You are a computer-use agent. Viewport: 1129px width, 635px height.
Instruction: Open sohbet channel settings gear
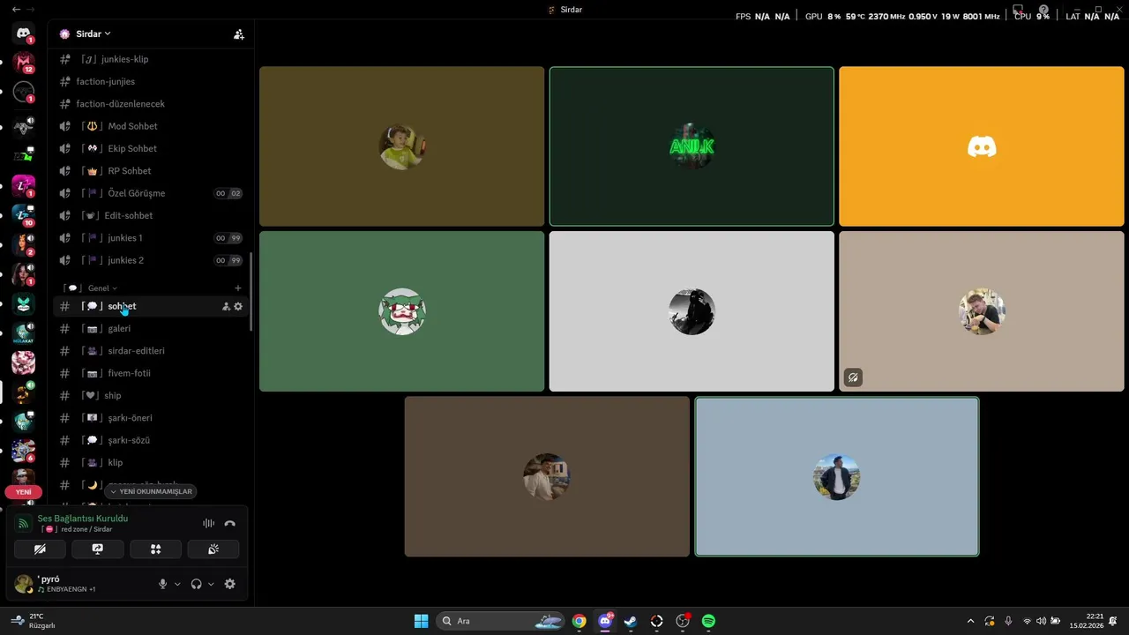pyautogui.click(x=238, y=306)
